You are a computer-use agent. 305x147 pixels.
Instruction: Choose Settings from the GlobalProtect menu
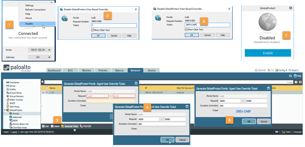29,5
